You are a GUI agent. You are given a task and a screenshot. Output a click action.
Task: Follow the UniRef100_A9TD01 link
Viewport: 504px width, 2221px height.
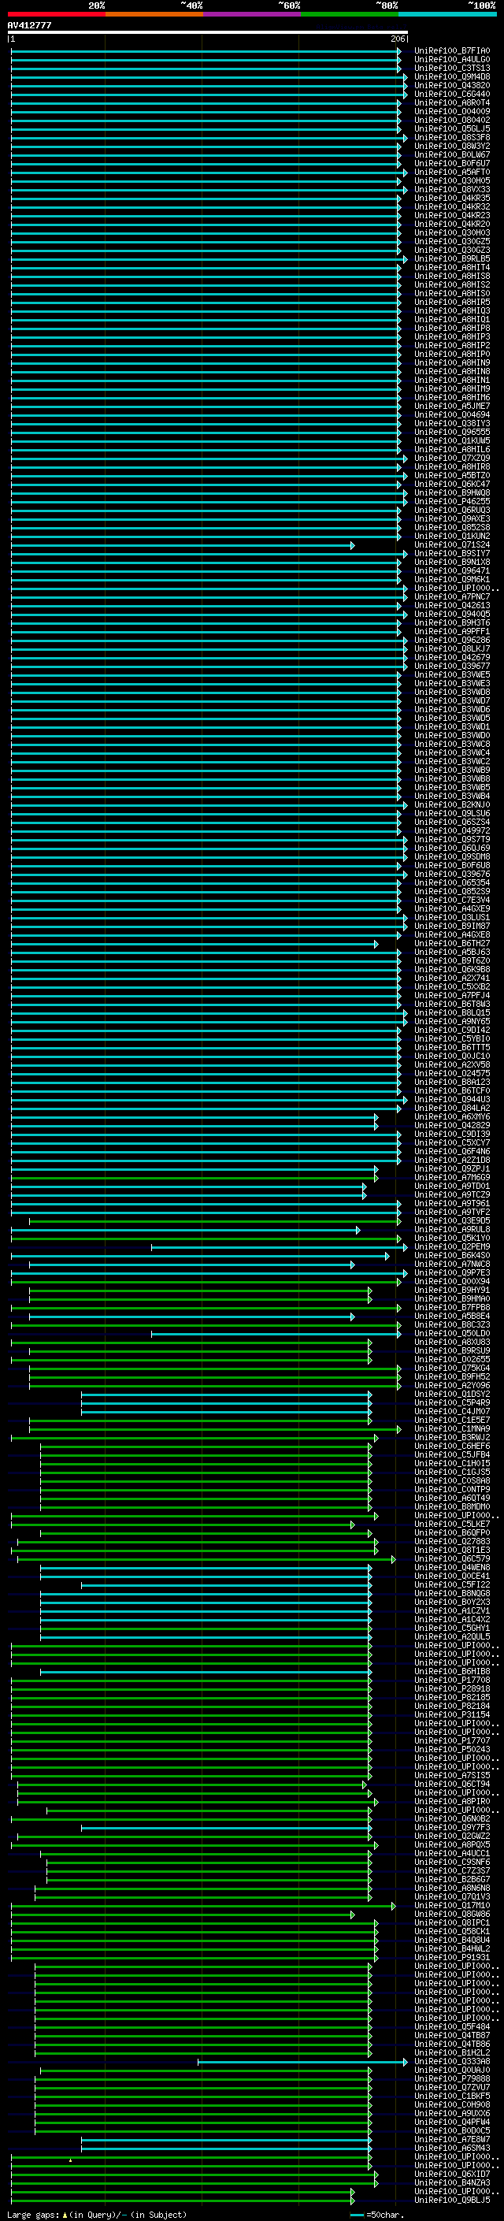coord(452,1187)
